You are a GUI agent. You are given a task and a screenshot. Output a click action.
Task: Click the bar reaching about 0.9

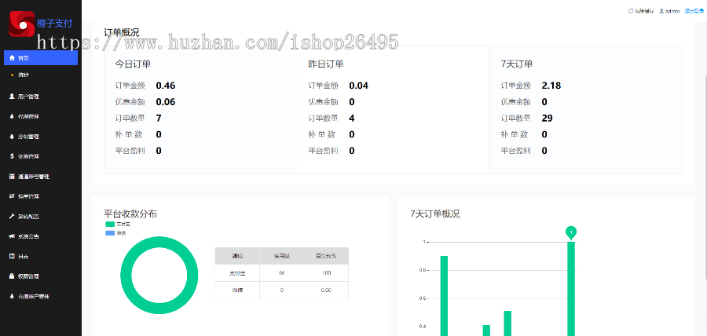coord(444,296)
